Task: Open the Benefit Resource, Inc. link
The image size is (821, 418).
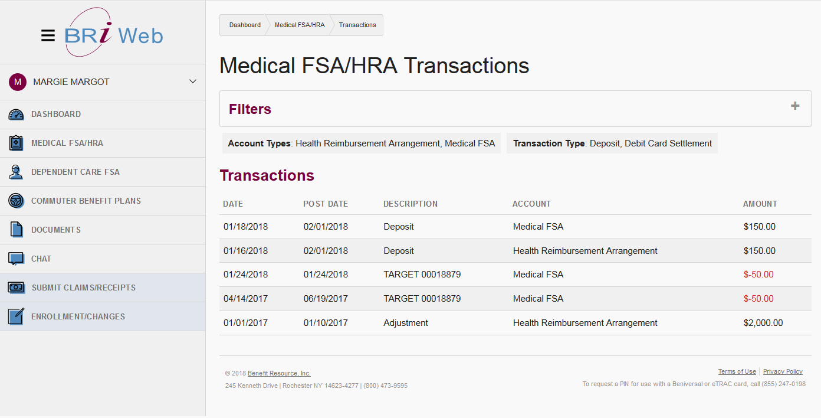Action: (x=279, y=374)
